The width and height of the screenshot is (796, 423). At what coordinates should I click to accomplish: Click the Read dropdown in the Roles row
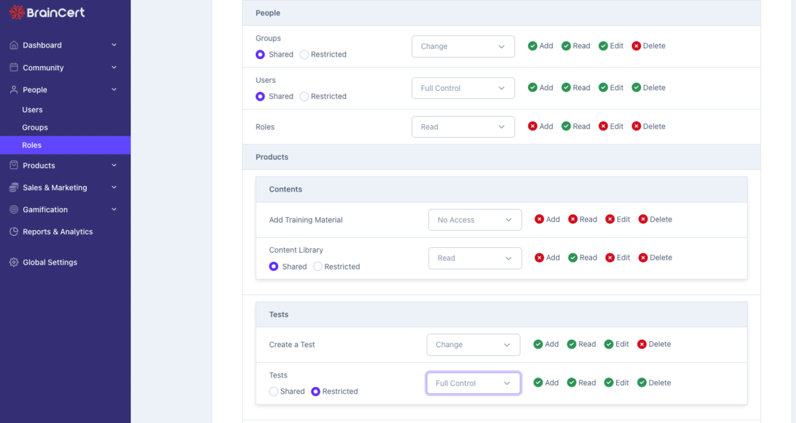pyautogui.click(x=463, y=126)
